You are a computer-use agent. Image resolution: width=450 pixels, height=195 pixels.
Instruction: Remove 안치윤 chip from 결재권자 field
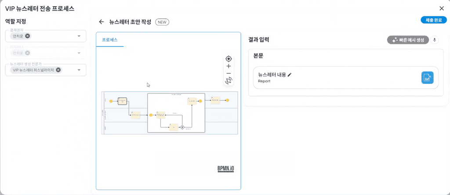(27, 36)
